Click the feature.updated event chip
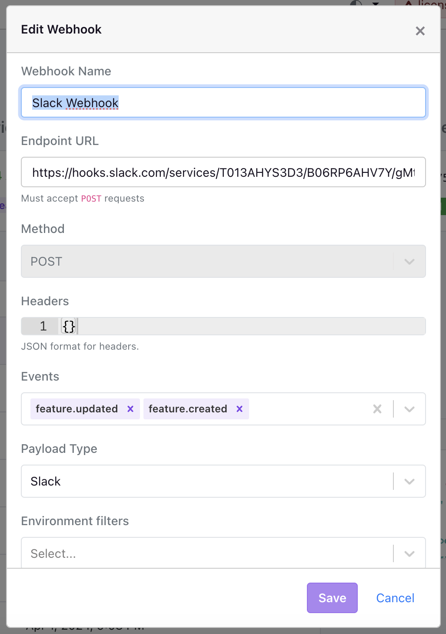 point(77,409)
